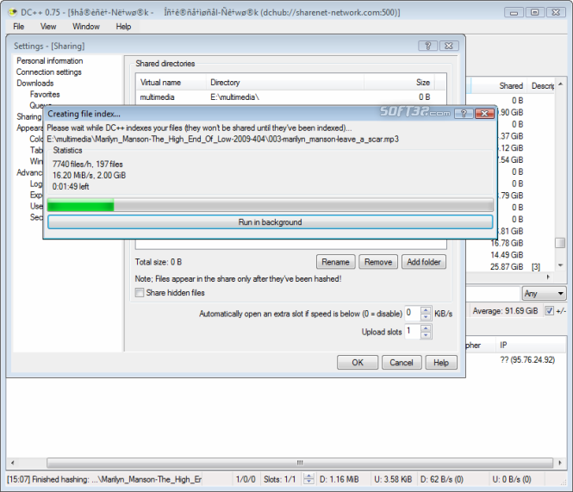Screen dimensions: 573x492
Task: Enable Share hidden files checkbox
Action: 140,292
